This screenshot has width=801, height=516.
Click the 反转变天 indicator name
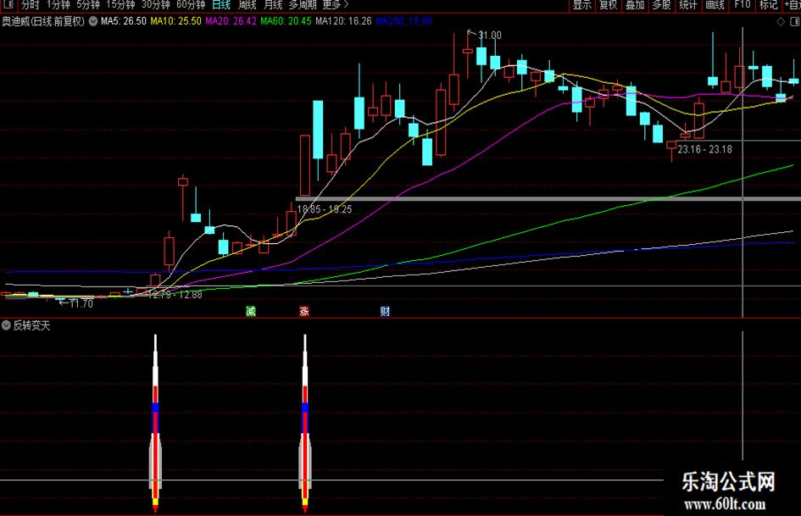coord(31,325)
